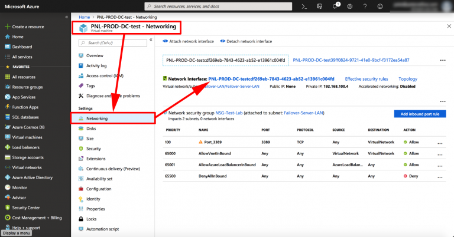The image size is (454, 237).
Task: Open the Azure Cosmos DB icon
Action: 8,127
